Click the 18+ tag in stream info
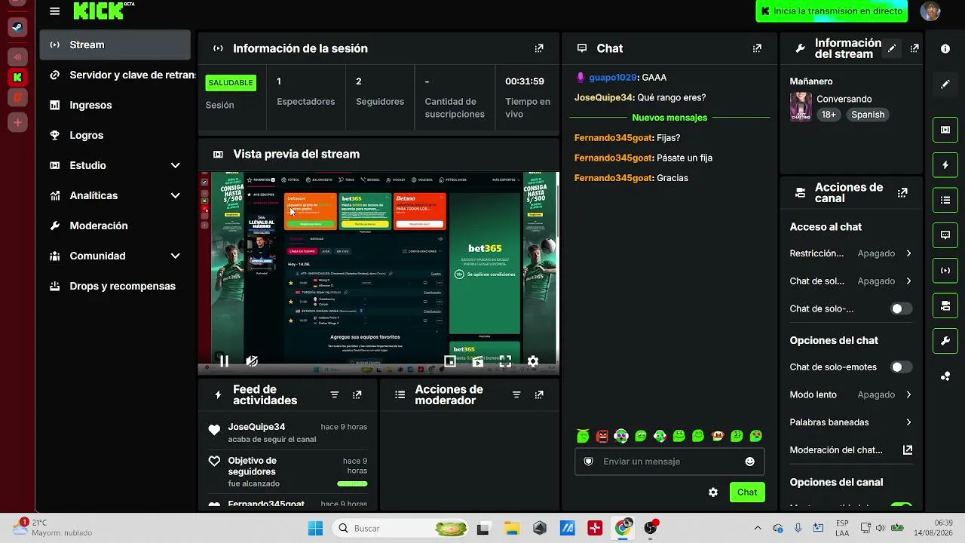965x543 pixels. [829, 115]
